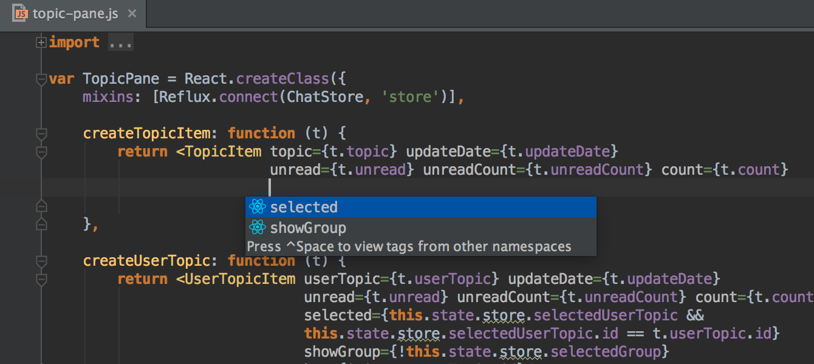Click the JavaScript file icon on topic-pane.js tab
814x364 pixels.
tap(20, 12)
